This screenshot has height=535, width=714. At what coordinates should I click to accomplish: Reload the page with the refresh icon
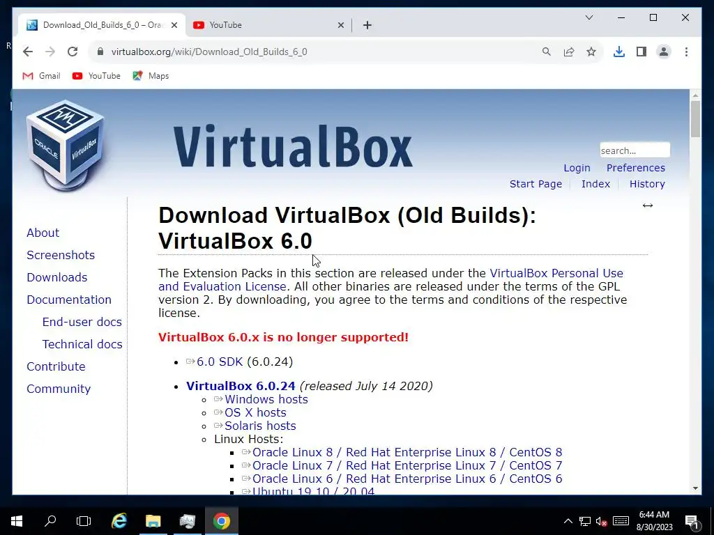73,52
